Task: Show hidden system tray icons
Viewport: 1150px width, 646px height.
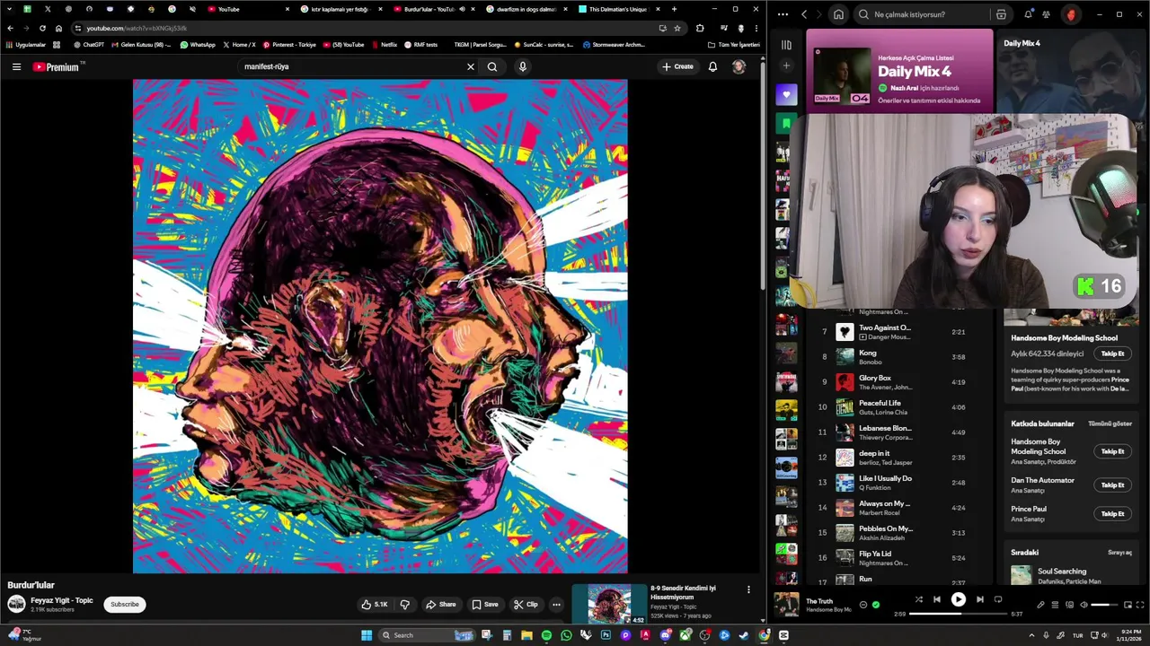Action: [x=1031, y=635]
